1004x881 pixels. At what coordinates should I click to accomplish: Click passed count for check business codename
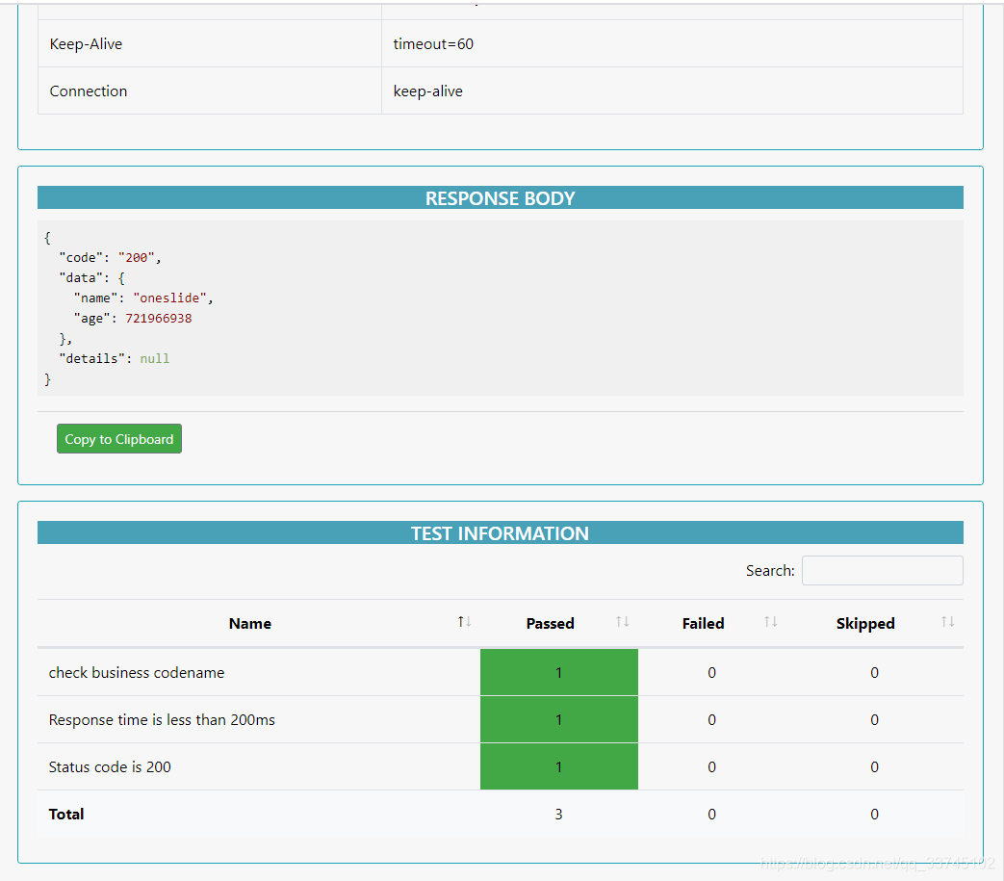559,672
